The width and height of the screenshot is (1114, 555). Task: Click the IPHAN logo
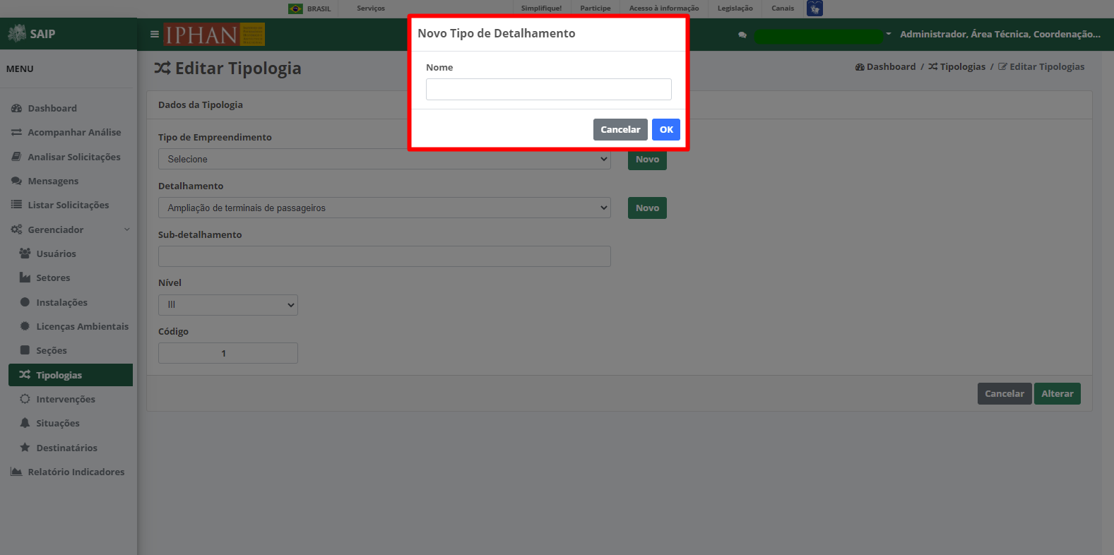214,34
